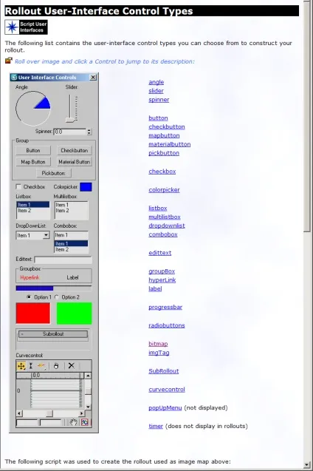Select Item 2 in Listbox
This screenshot has width=313, height=471.
point(32,211)
